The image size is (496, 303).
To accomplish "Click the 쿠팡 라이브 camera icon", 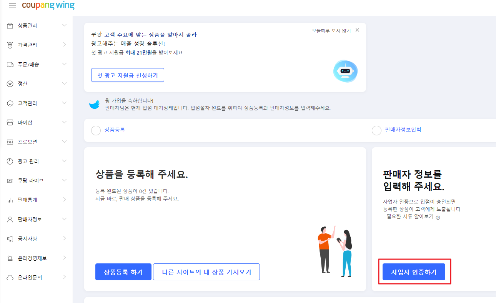I will point(10,180).
